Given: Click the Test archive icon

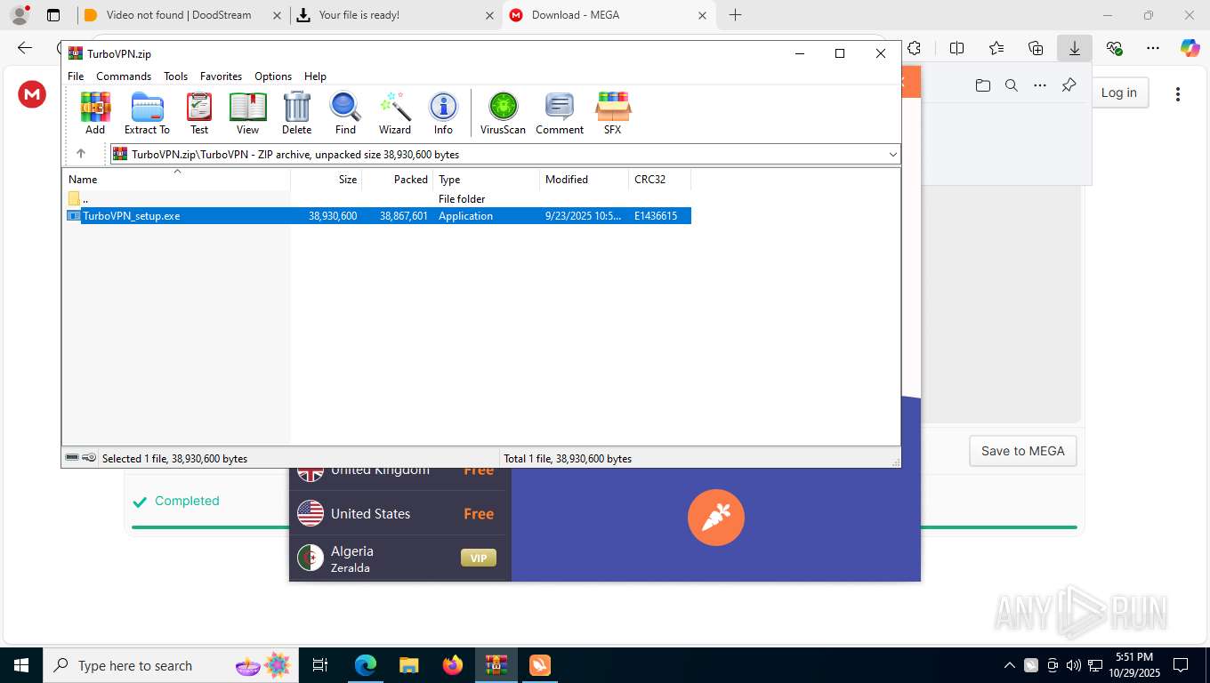Looking at the screenshot, I should tap(199, 113).
